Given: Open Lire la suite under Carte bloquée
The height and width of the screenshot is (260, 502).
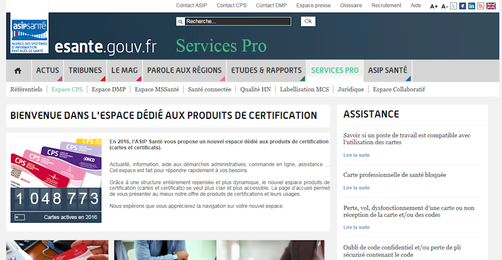Looking at the screenshot, I should point(357,188).
